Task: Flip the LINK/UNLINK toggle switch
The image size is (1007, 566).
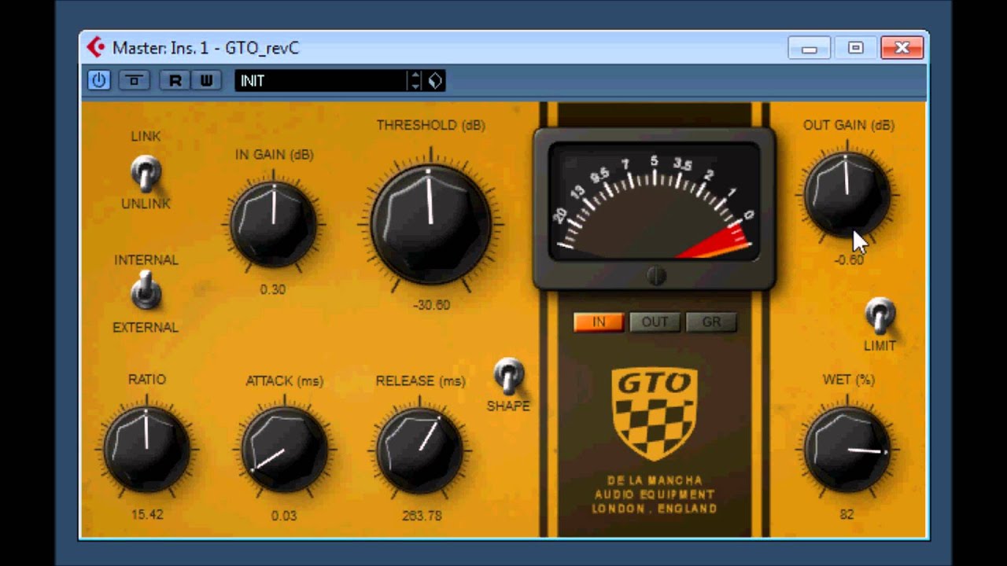Action: [145, 172]
